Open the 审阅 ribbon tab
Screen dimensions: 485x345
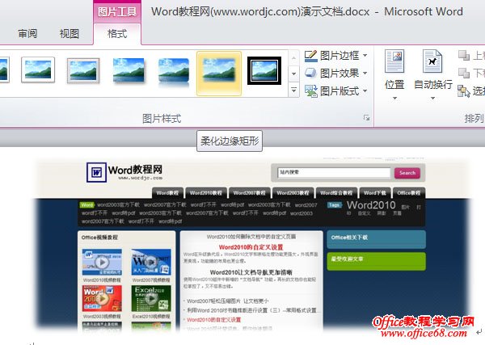(x=27, y=33)
